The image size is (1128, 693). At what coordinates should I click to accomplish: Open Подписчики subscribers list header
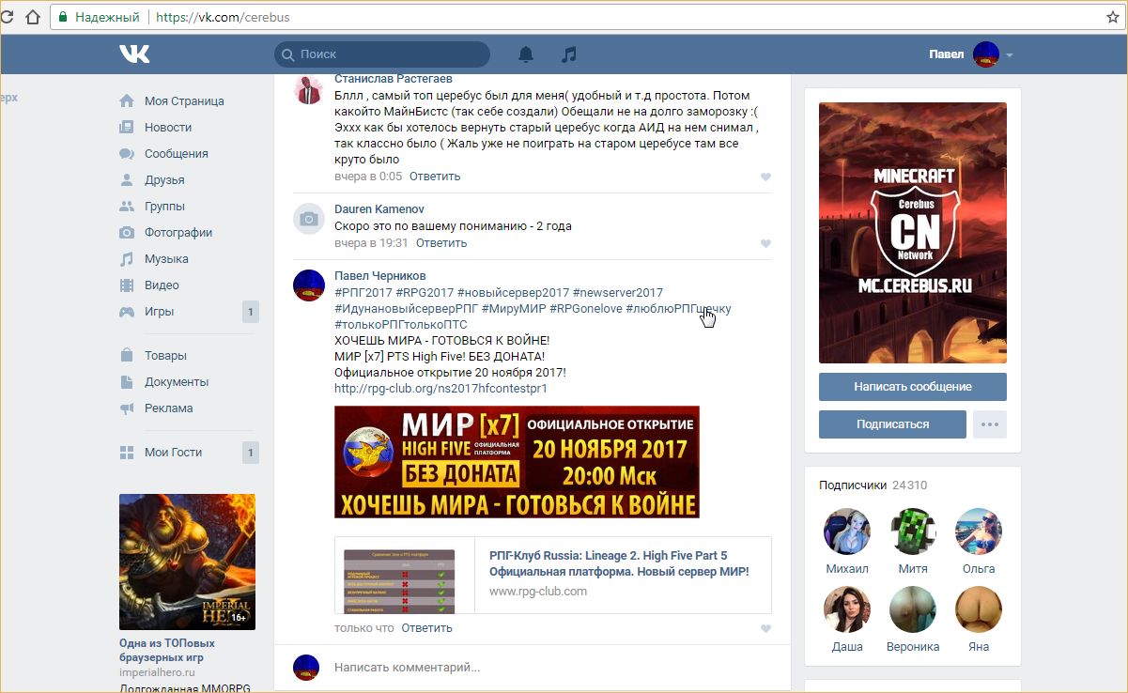[873, 485]
